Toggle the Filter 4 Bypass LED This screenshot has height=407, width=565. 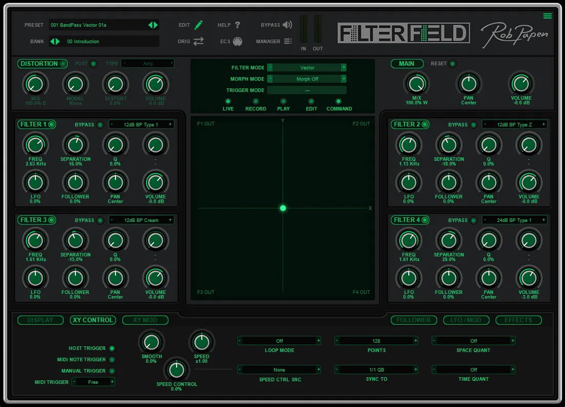coord(474,220)
